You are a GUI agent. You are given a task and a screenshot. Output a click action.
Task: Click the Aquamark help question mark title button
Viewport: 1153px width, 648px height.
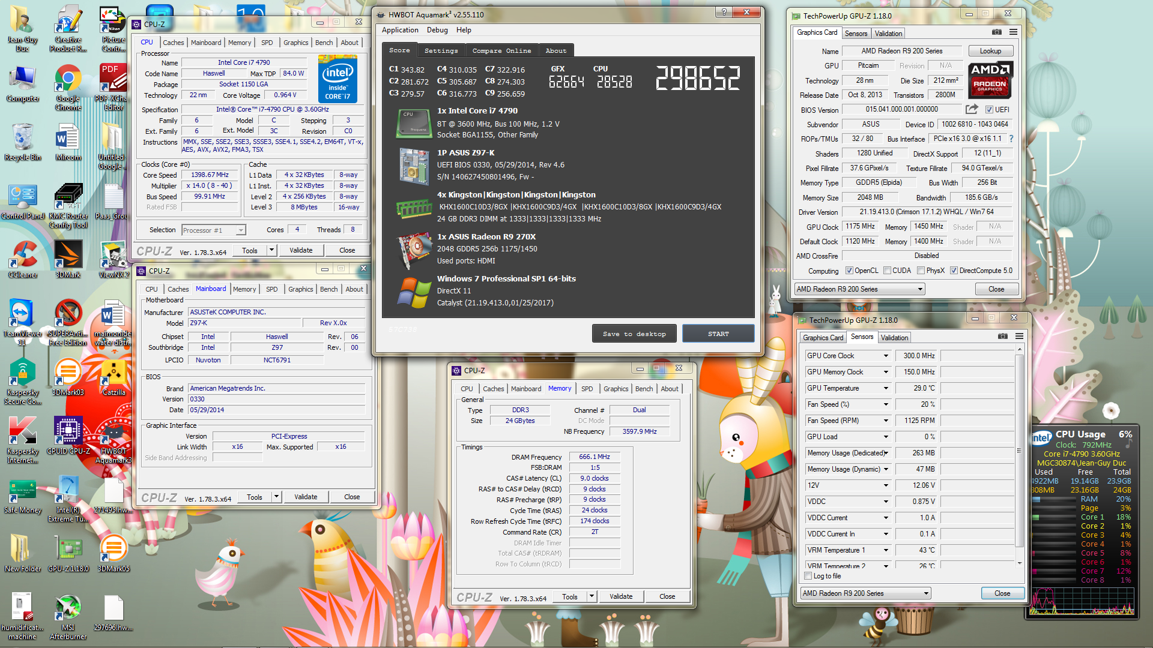[724, 12]
